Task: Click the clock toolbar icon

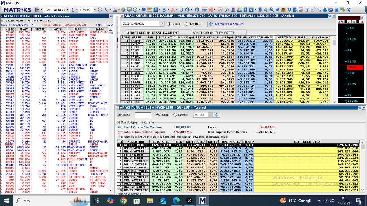Action: click(x=135, y=10)
